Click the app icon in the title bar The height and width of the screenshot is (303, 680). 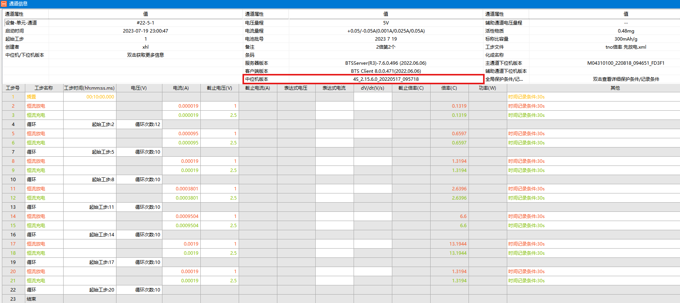[x=4, y=4]
